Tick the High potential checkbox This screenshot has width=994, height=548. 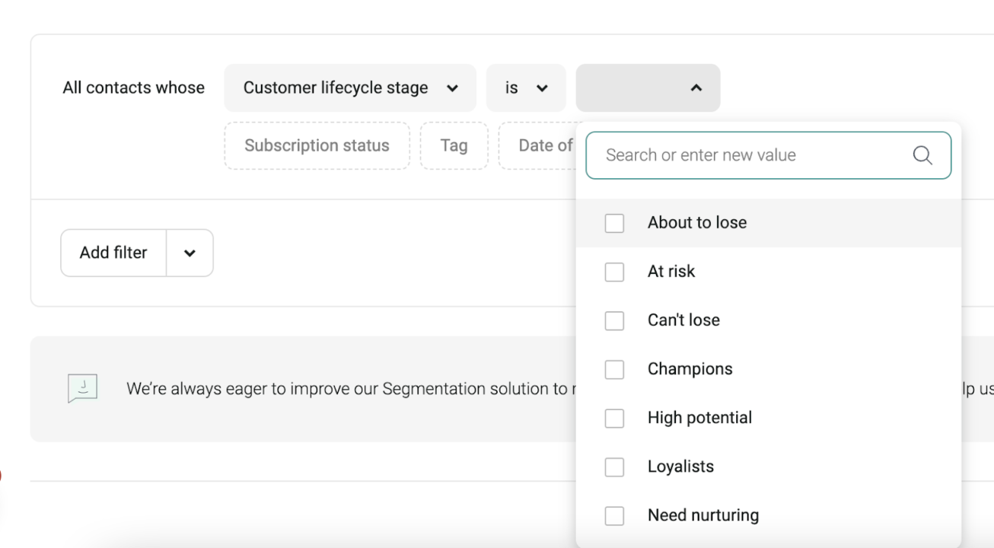[x=614, y=418]
